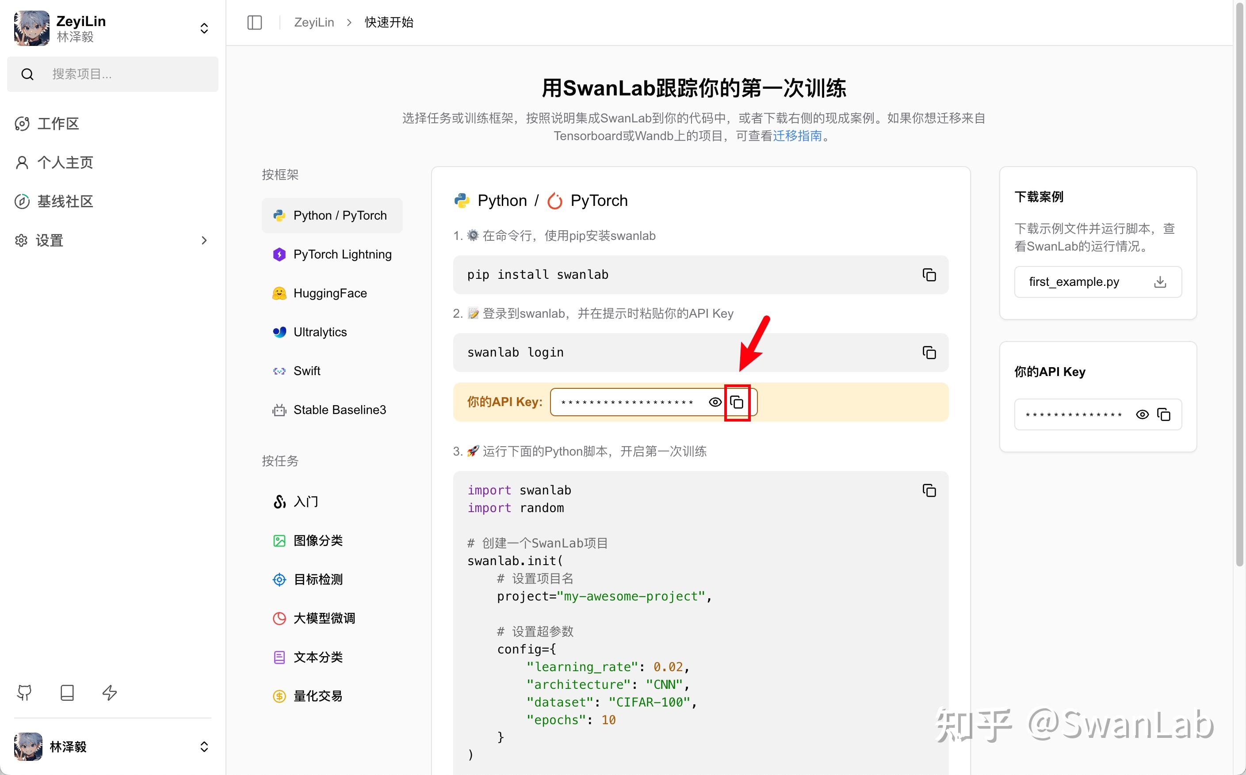Image resolution: width=1246 pixels, height=775 pixels.
Task: Show the API Key in the right panel
Action: [1143, 414]
